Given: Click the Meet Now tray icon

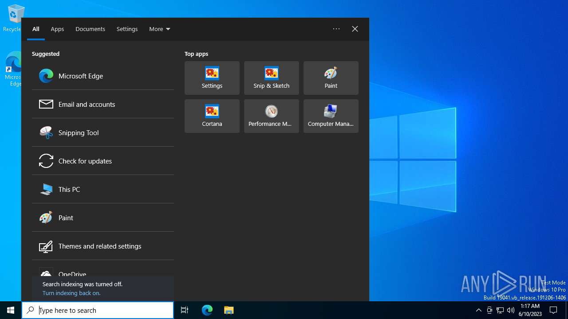Looking at the screenshot, I should pyautogui.click(x=489, y=310).
